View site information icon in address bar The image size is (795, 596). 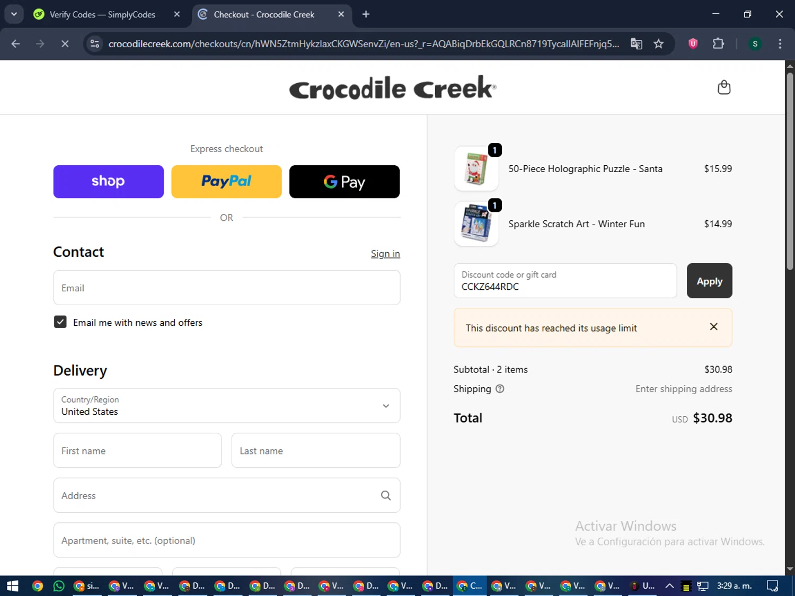coord(95,44)
